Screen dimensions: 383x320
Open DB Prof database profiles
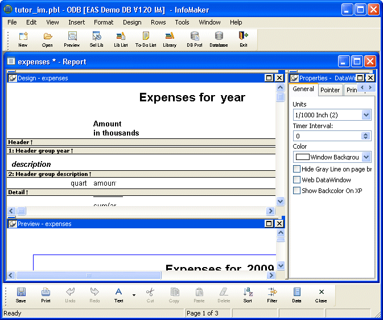coord(195,39)
